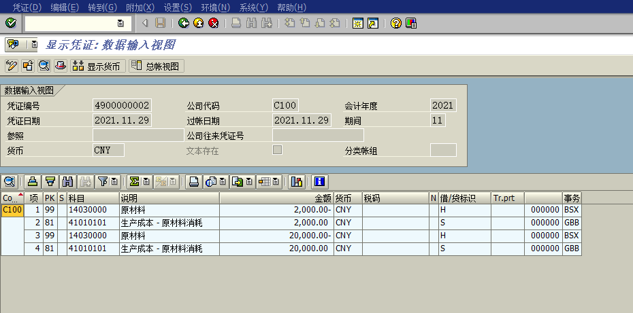Select the 2,000.00- amount cell
The width and height of the screenshot is (633, 313).
pyautogui.click(x=277, y=210)
